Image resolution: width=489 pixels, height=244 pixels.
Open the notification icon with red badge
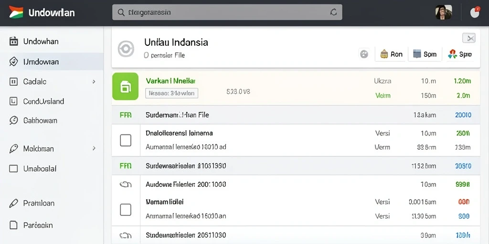click(x=475, y=12)
